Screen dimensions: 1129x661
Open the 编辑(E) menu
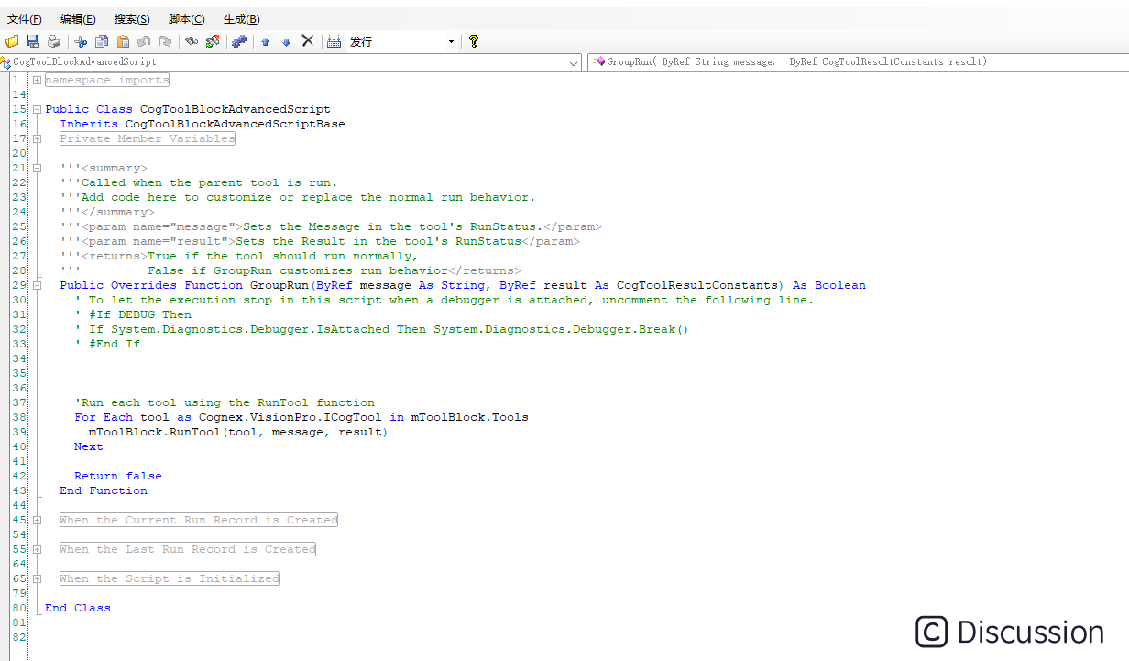coord(78,19)
